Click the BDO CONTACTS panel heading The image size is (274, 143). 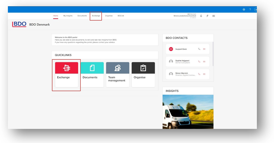pyautogui.click(x=176, y=38)
